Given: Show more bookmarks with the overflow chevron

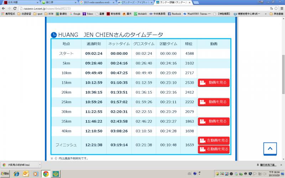Looking at the screenshot, I should click(266, 14).
